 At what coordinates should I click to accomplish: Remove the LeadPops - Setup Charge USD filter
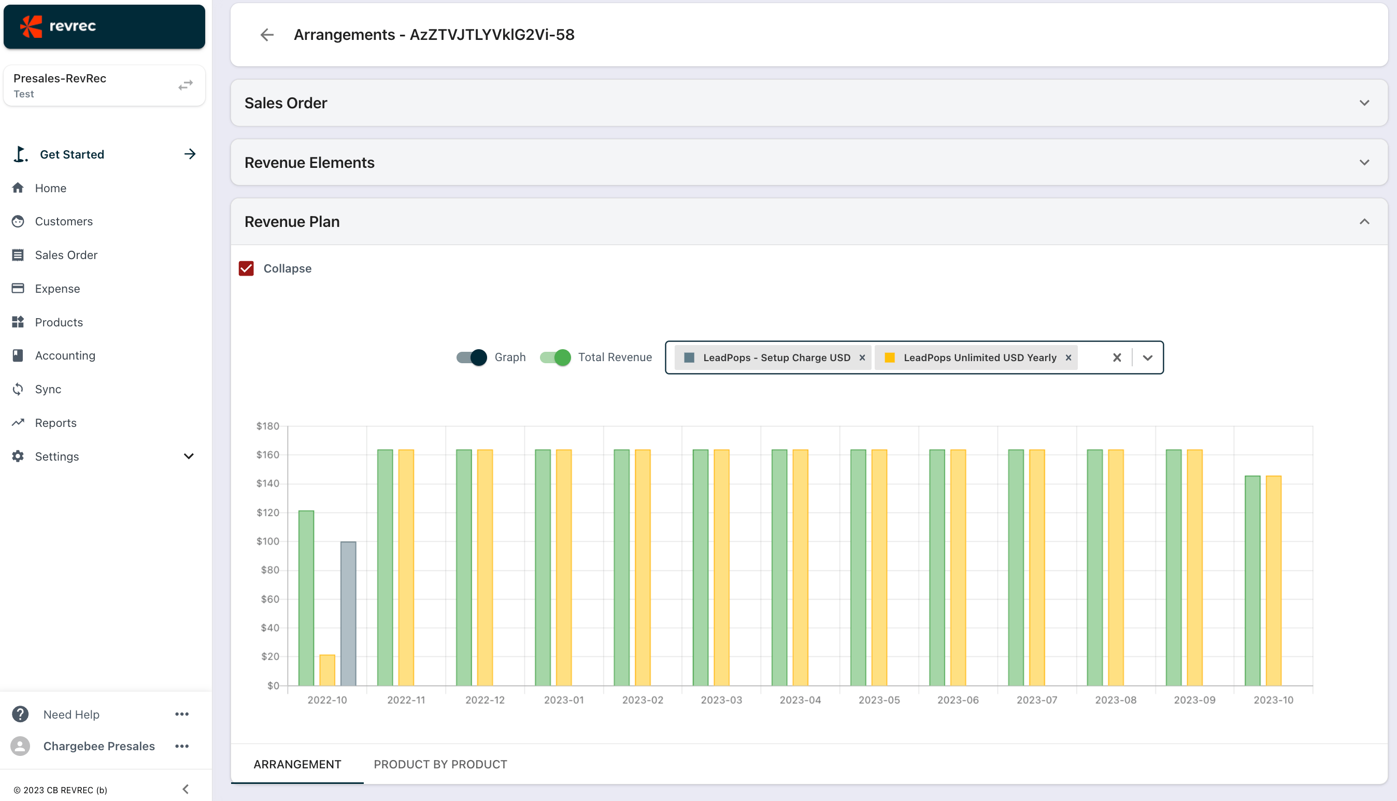[x=861, y=357]
